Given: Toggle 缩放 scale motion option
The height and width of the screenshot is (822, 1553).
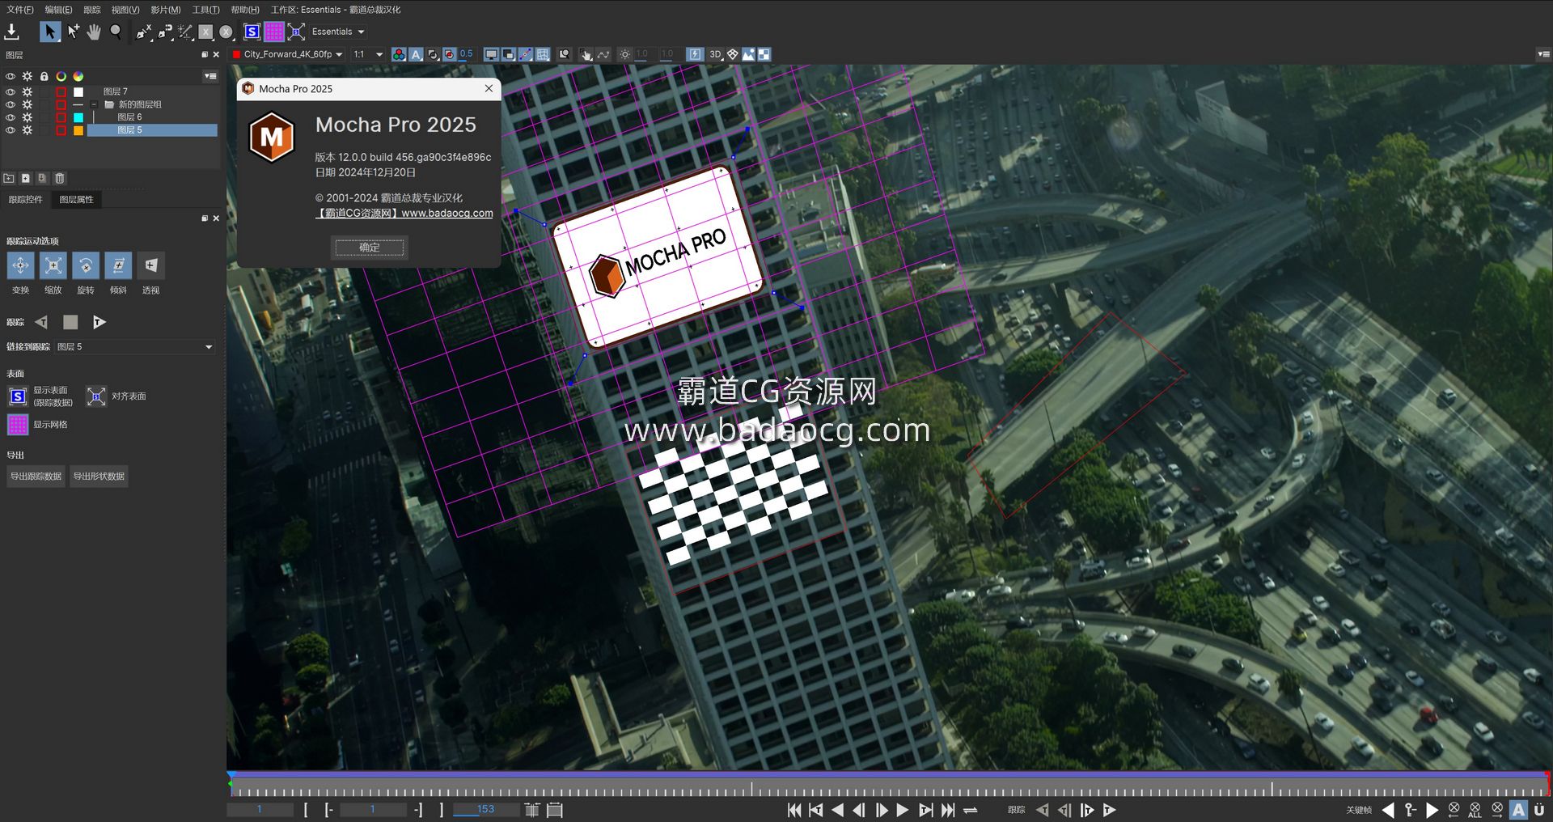Looking at the screenshot, I should 53,265.
